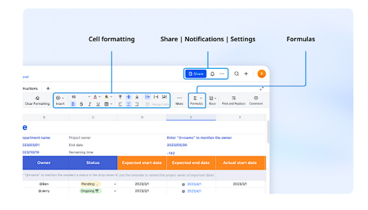368x210 pixels.
Task: Click the search magnifier icon
Action: (x=237, y=74)
